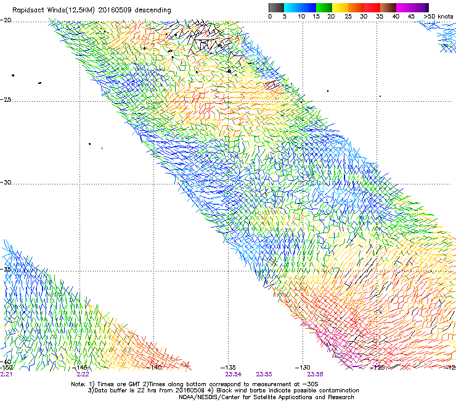This screenshot has width=456, height=401.
Task: Click the "-130" longitude axis label
Action: 303,367
